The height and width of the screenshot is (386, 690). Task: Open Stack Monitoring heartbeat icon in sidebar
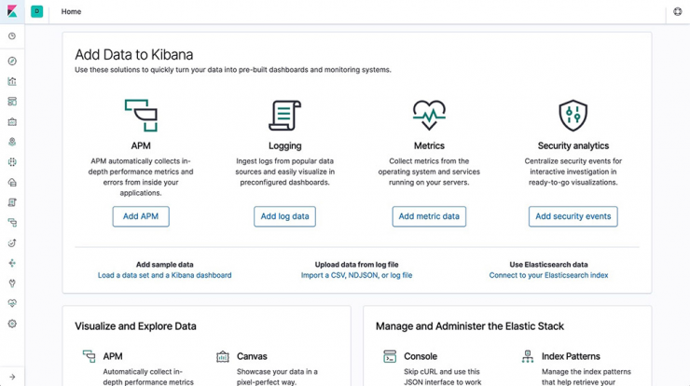(12, 303)
